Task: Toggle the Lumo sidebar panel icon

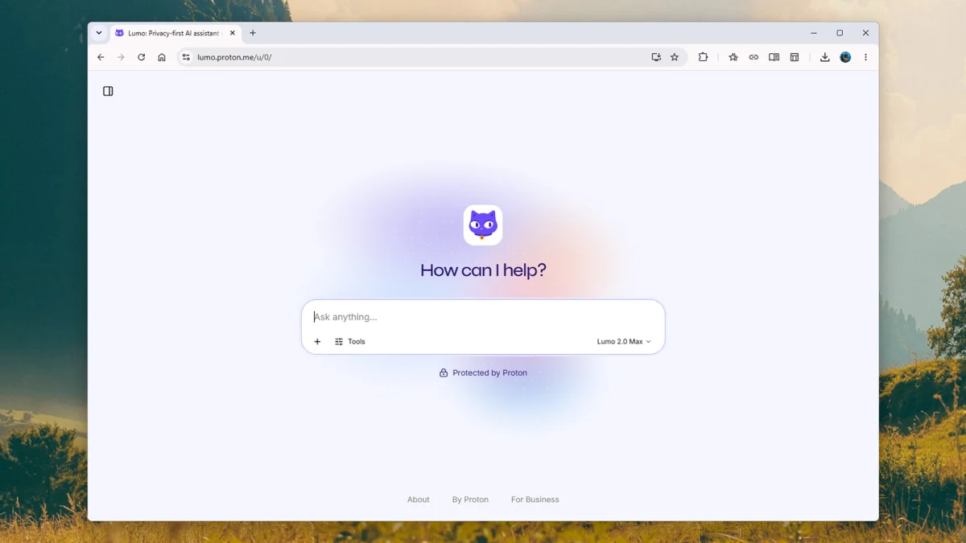Action: click(x=108, y=91)
